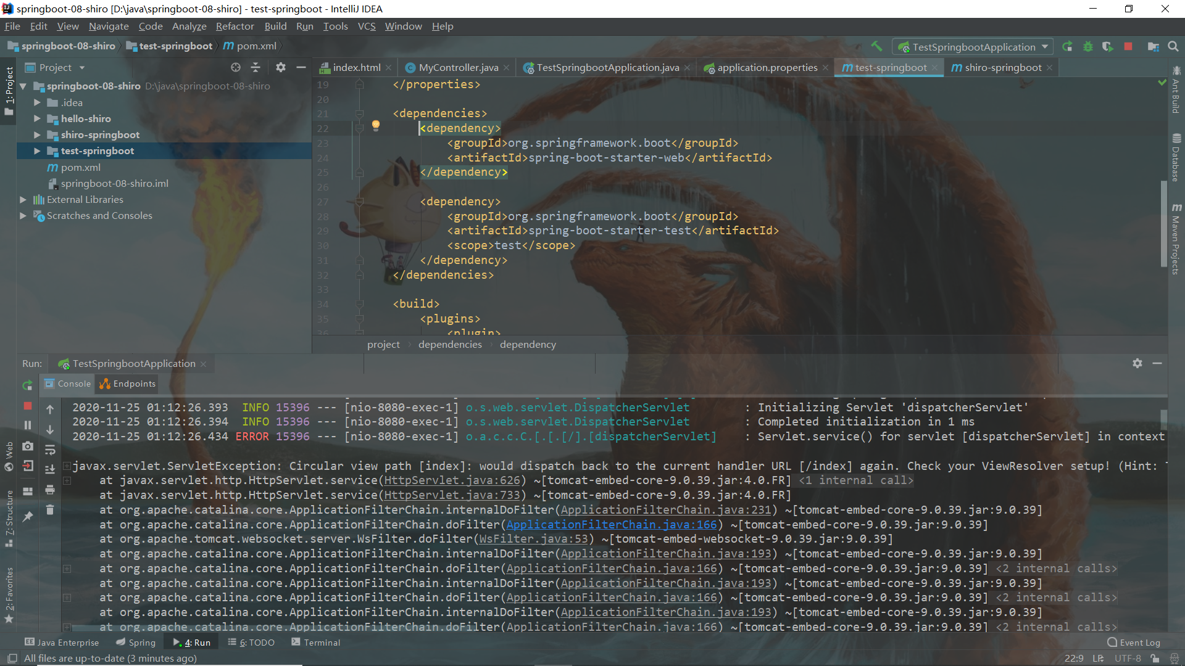Toggle the Project tool window stripe button
This screenshot has width=1185, height=666.
[x=9, y=89]
